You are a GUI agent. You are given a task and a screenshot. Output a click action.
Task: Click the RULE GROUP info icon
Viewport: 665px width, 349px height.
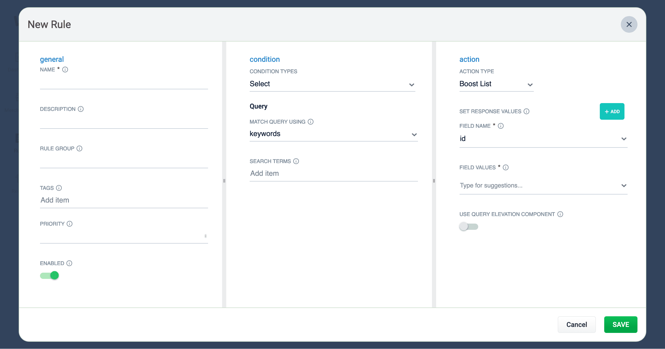point(79,149)
